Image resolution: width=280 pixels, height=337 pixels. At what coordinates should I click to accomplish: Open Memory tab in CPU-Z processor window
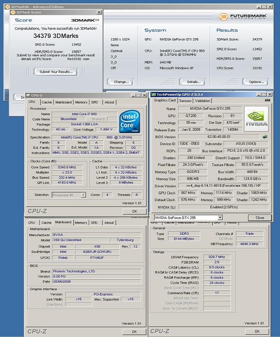pyautogui.click(x=81, y=102)
